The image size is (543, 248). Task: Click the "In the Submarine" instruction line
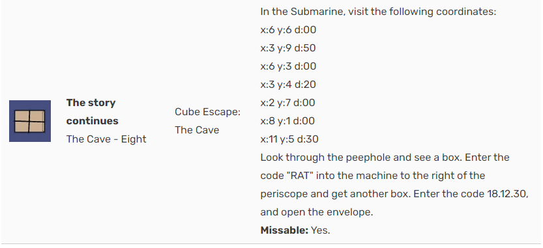pyautogui.click(x=378, y=12)
